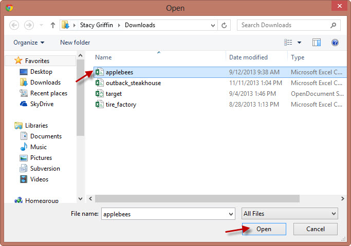This screenshot has width=351, height=246.
Task: Click the target OpenDocument file icon
Action: click(x=100, y=93)
